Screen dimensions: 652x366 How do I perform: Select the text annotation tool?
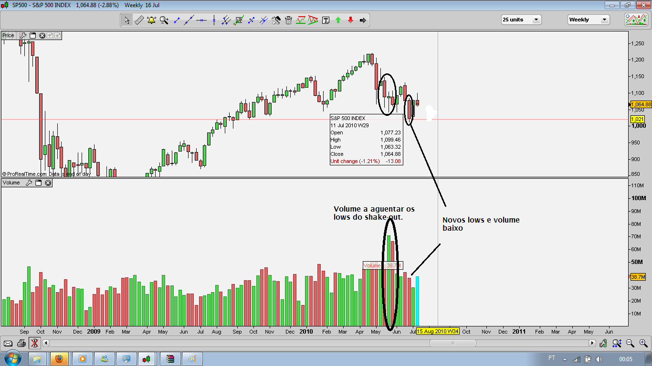[326, 20]
